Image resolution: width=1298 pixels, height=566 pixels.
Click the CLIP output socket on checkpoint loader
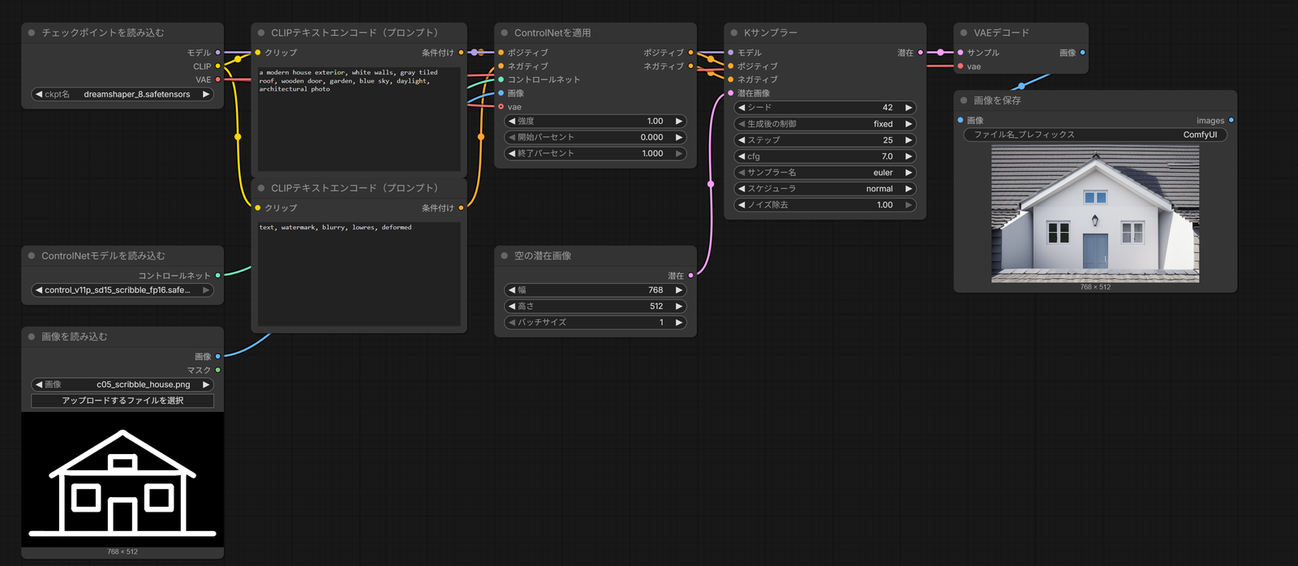click(x=218, y=66)
